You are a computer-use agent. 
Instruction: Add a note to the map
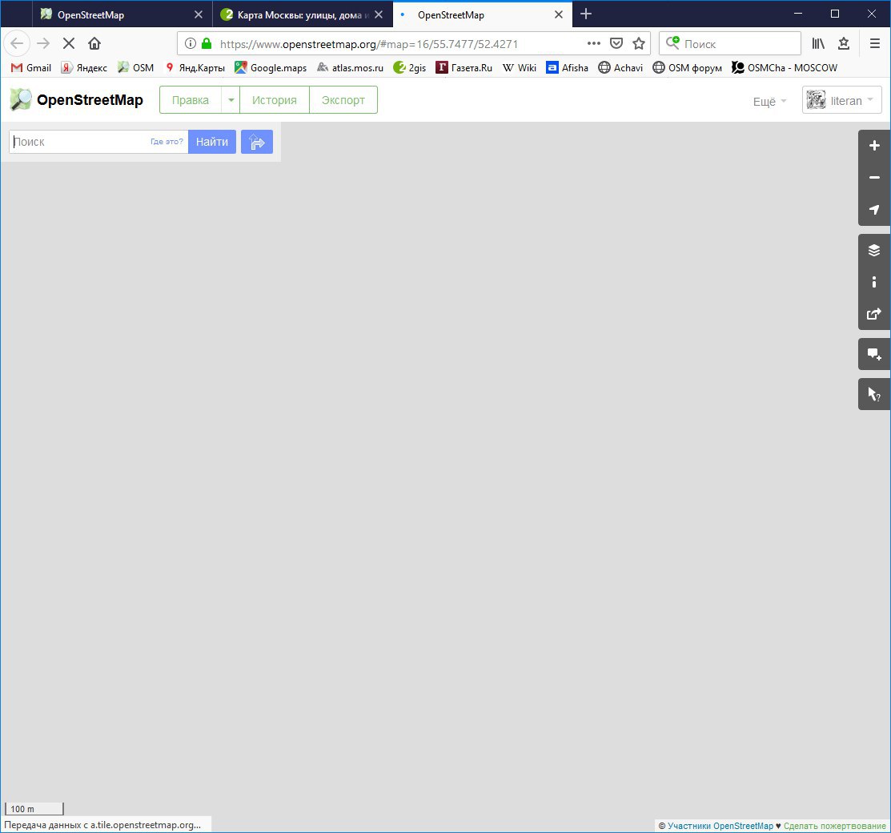(x=874, y=354)
